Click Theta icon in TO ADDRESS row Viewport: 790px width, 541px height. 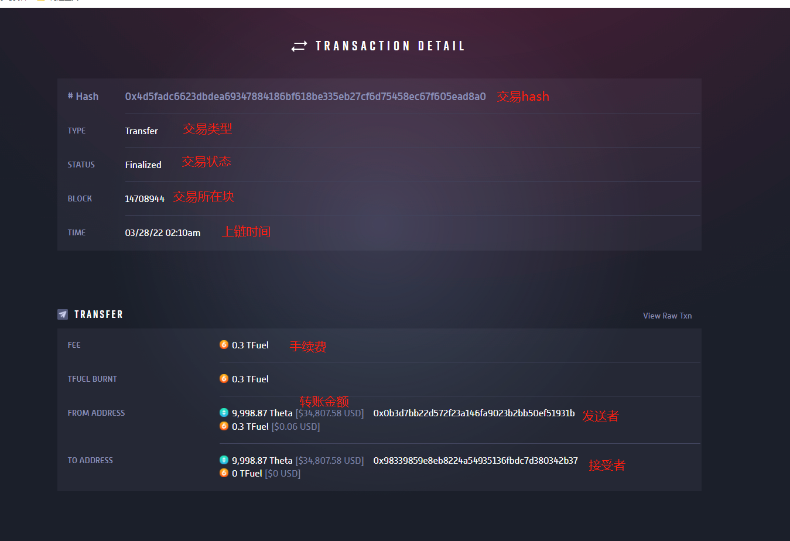point(224,460)
